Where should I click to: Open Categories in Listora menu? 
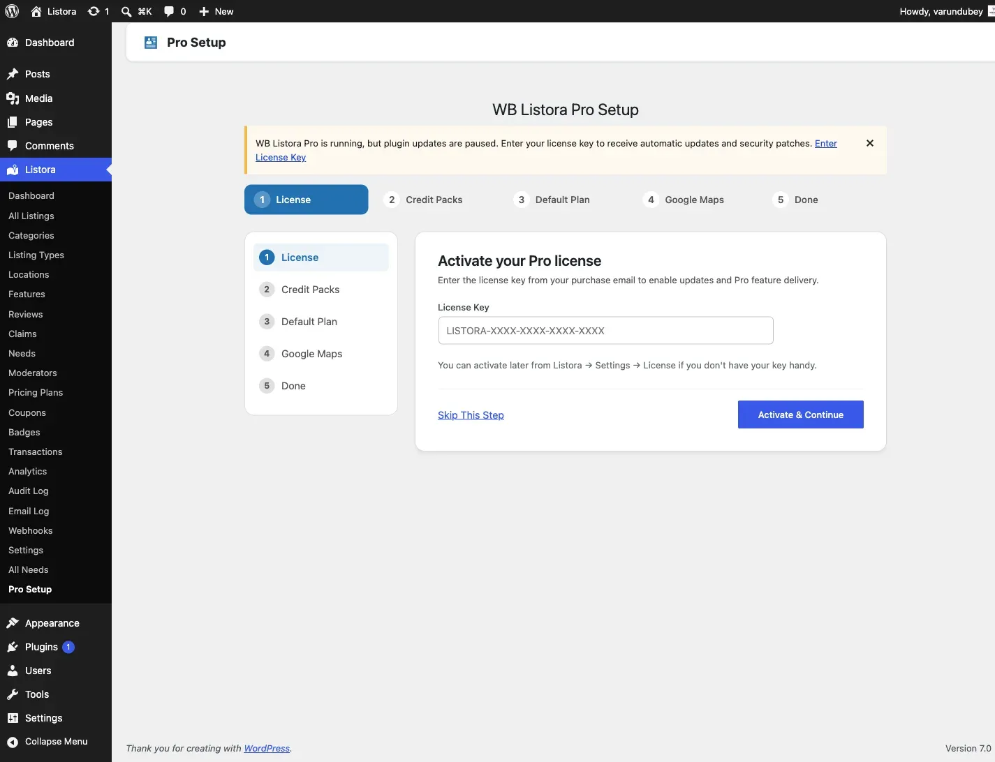(x=31, y=236)
